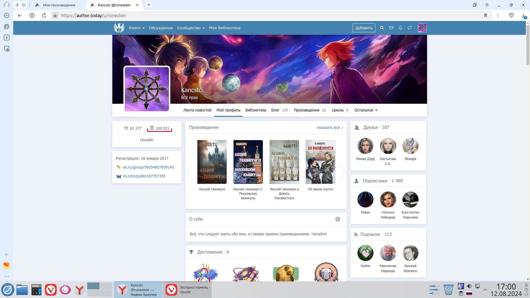Viewport: 530px width, 298px height.
Task: Go to next works with right carousel arrow
Action: tap(342, 171)
